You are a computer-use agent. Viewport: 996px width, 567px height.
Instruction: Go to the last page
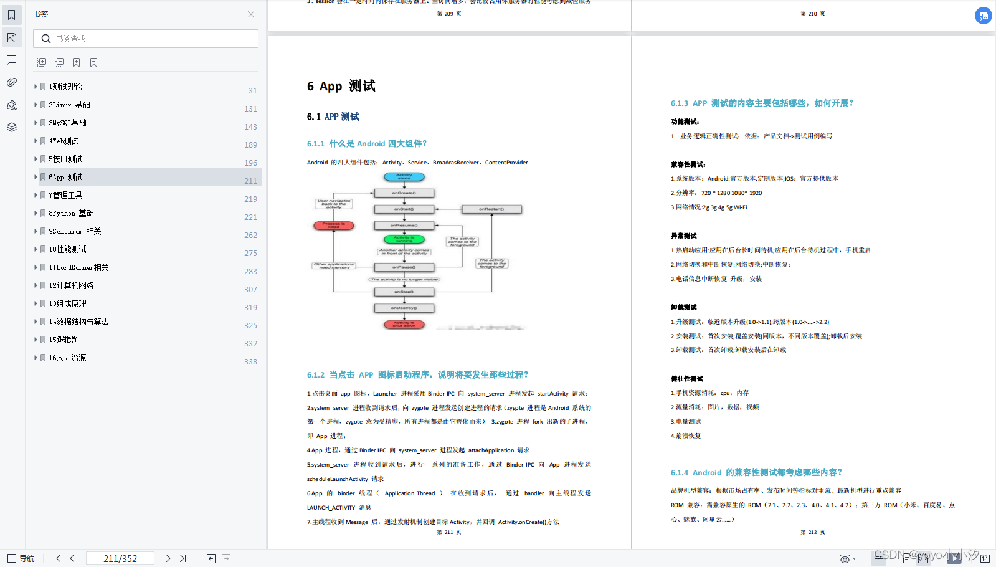(183, 558)
